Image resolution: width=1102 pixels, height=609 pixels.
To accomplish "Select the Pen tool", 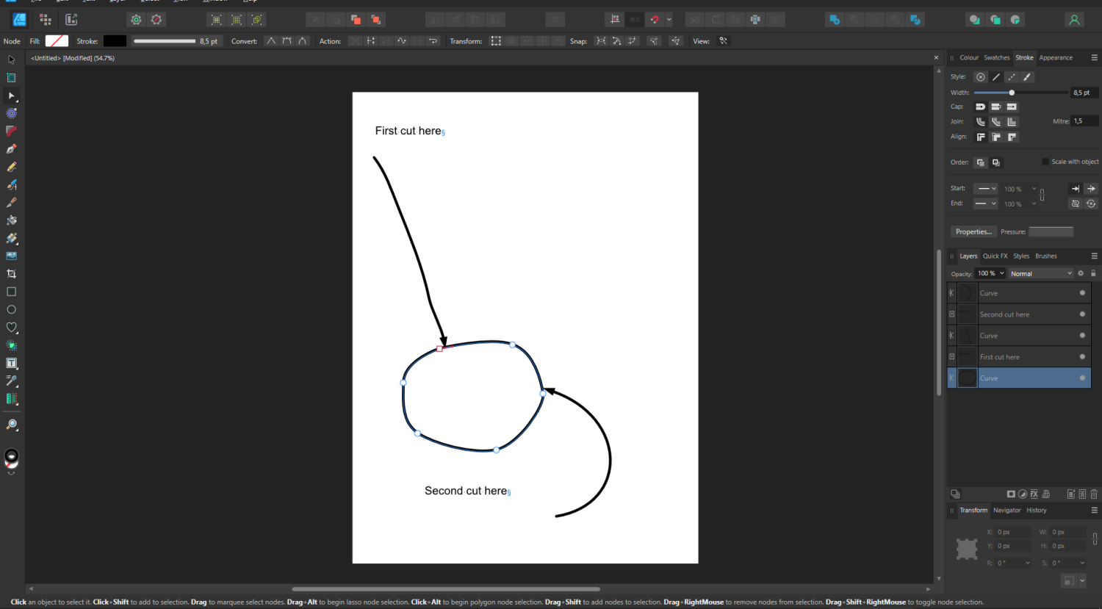I will (11, 148).
